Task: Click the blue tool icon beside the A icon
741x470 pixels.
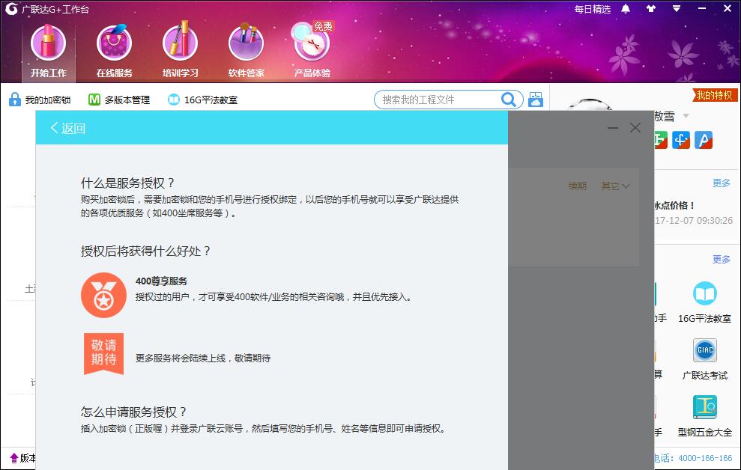Action: point(681,140)
